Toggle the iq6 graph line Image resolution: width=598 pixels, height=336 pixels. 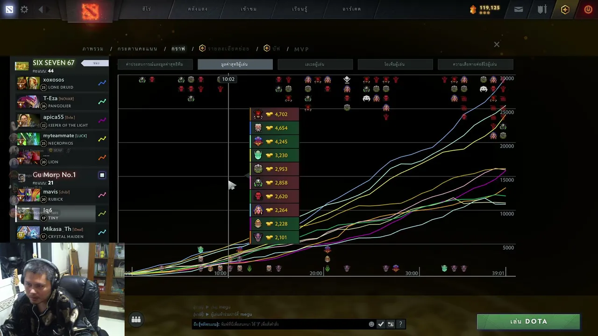(x=102, y=214)
